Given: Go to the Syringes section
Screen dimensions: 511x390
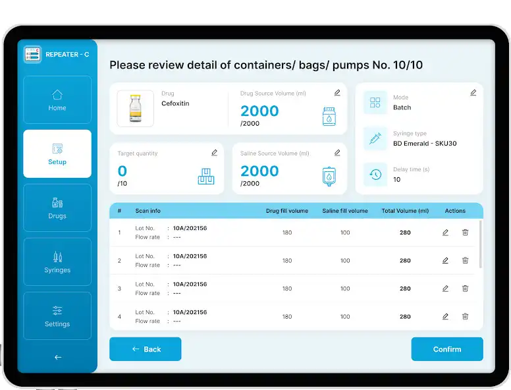Looking at the screenshot, I should pyautogui.click(x=57, y=262).
